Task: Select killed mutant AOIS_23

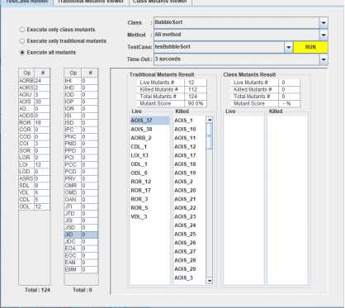Action: (x=190, y=216)
